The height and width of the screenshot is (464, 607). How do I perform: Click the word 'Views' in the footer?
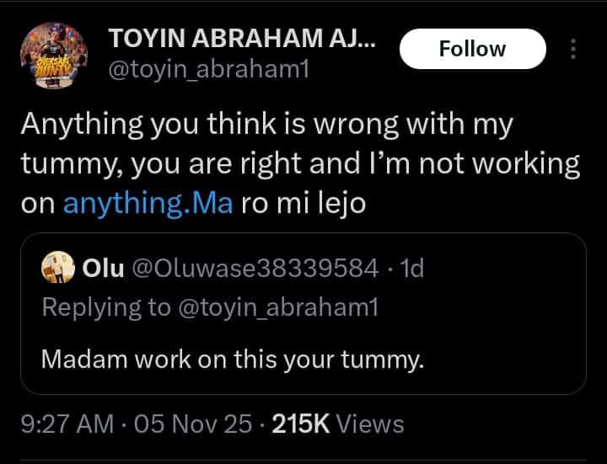(370, 424)
